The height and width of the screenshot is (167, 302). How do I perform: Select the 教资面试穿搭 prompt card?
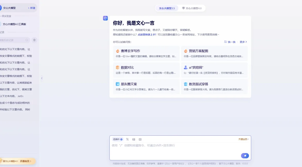tap(214, 87)
